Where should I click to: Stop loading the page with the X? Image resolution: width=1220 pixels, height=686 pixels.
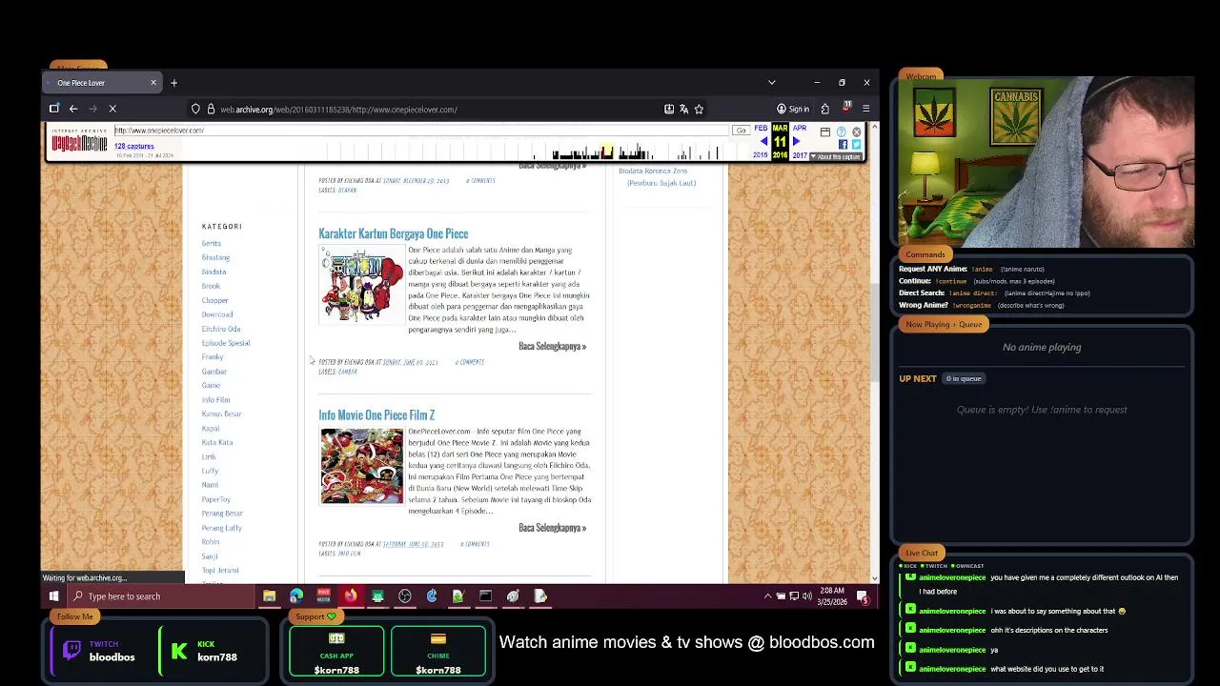click(112, 109)
